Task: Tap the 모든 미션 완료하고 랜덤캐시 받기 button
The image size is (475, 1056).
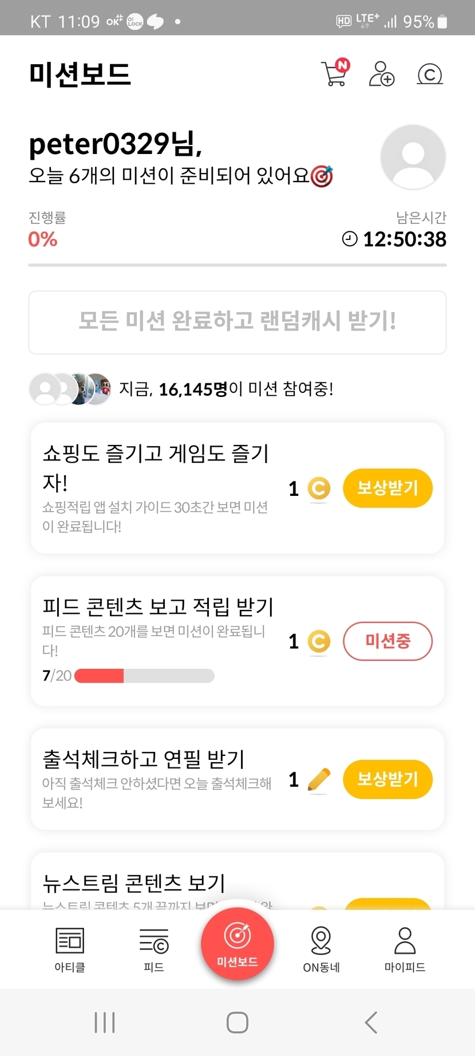Action: tap(237, 322)
